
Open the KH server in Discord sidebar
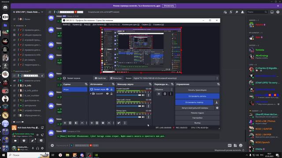pyautogui.click(x=5, y=17)
